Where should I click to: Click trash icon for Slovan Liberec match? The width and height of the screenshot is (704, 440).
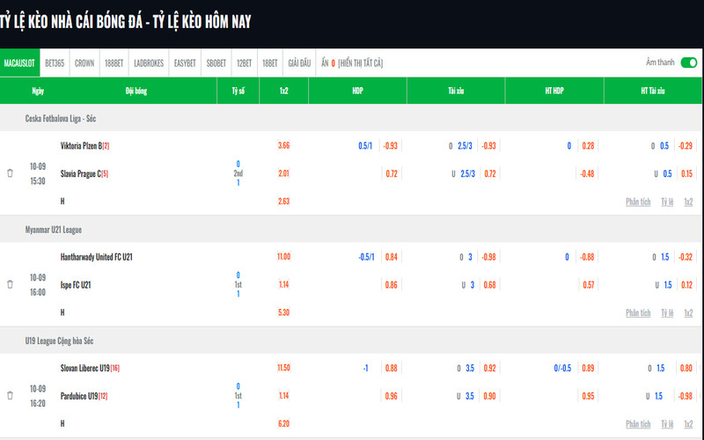(10, 396)
